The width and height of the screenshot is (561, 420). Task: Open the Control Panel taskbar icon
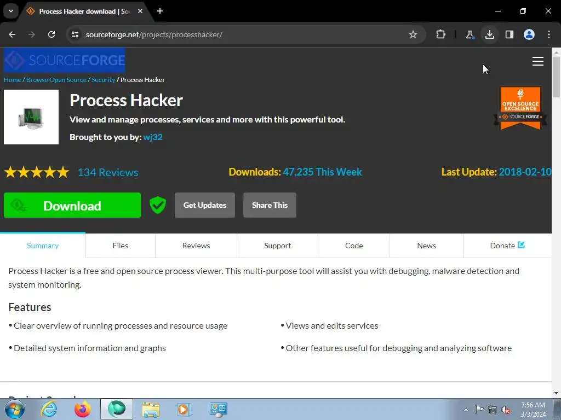click(x=218, y=409)
